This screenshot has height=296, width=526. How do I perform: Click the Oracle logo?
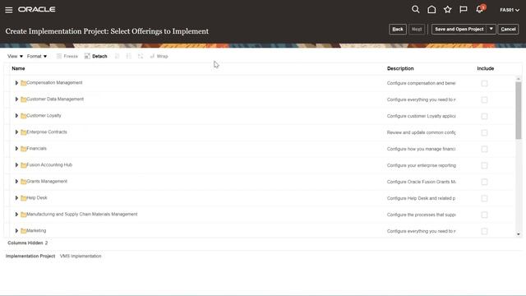point(36,9)
